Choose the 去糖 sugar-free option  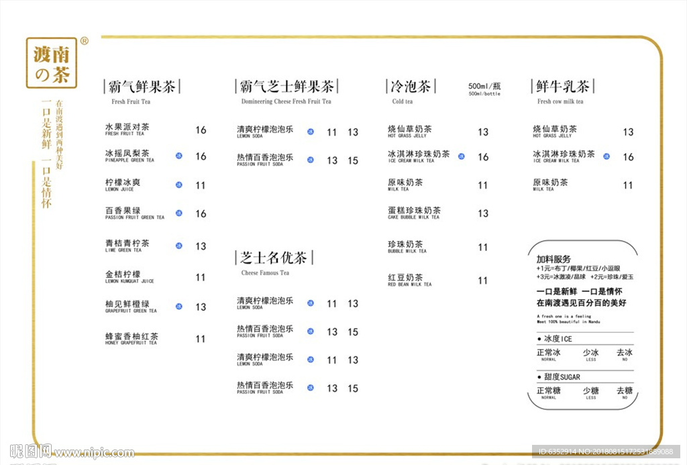(624, 391)
